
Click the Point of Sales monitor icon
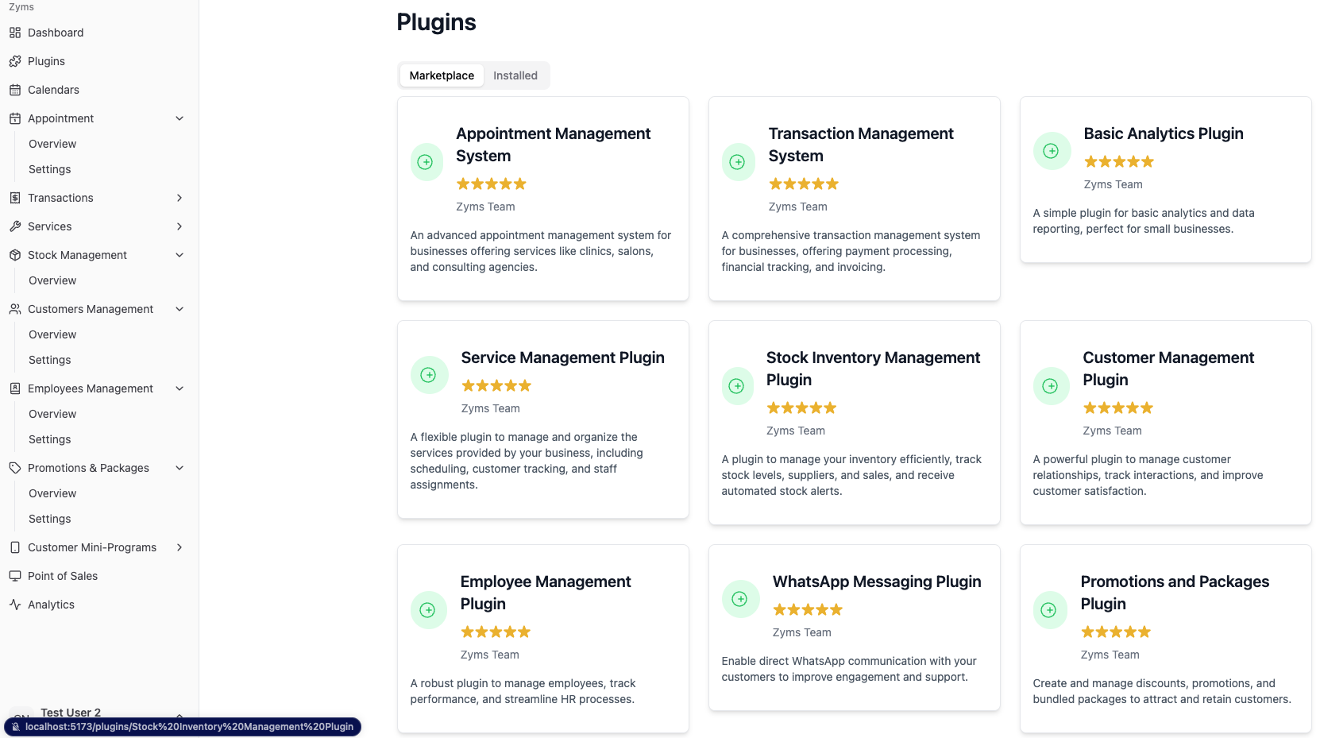[15, 576]
